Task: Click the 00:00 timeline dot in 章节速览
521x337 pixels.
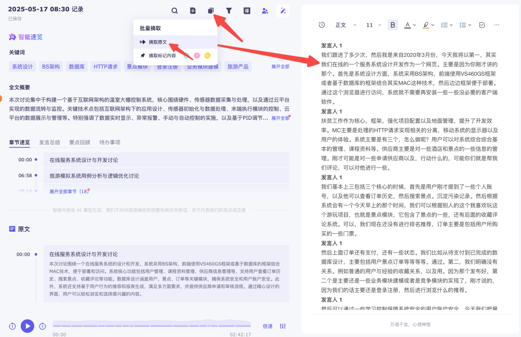Action: pyautogui.click(x=36, y=160)
